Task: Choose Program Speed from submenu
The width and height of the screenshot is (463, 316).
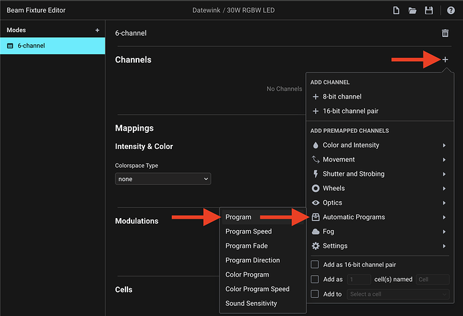Action: (263, 231)
